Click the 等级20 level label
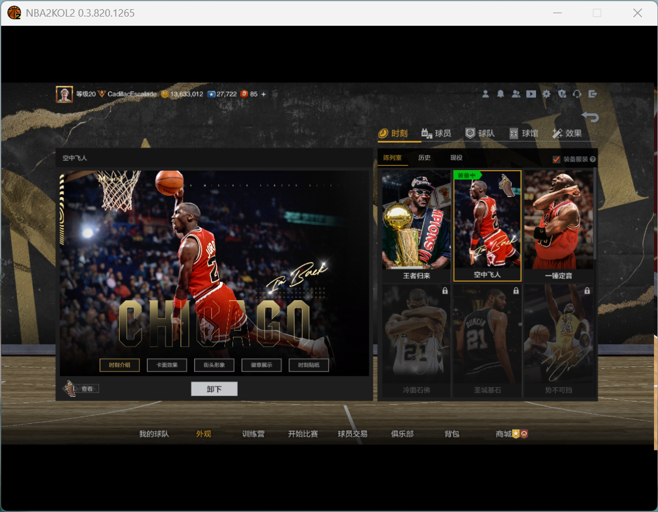 [x=86, y=94]
